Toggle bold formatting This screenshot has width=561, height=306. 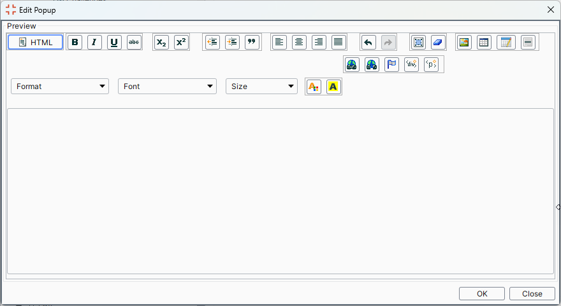coord(75,43)
